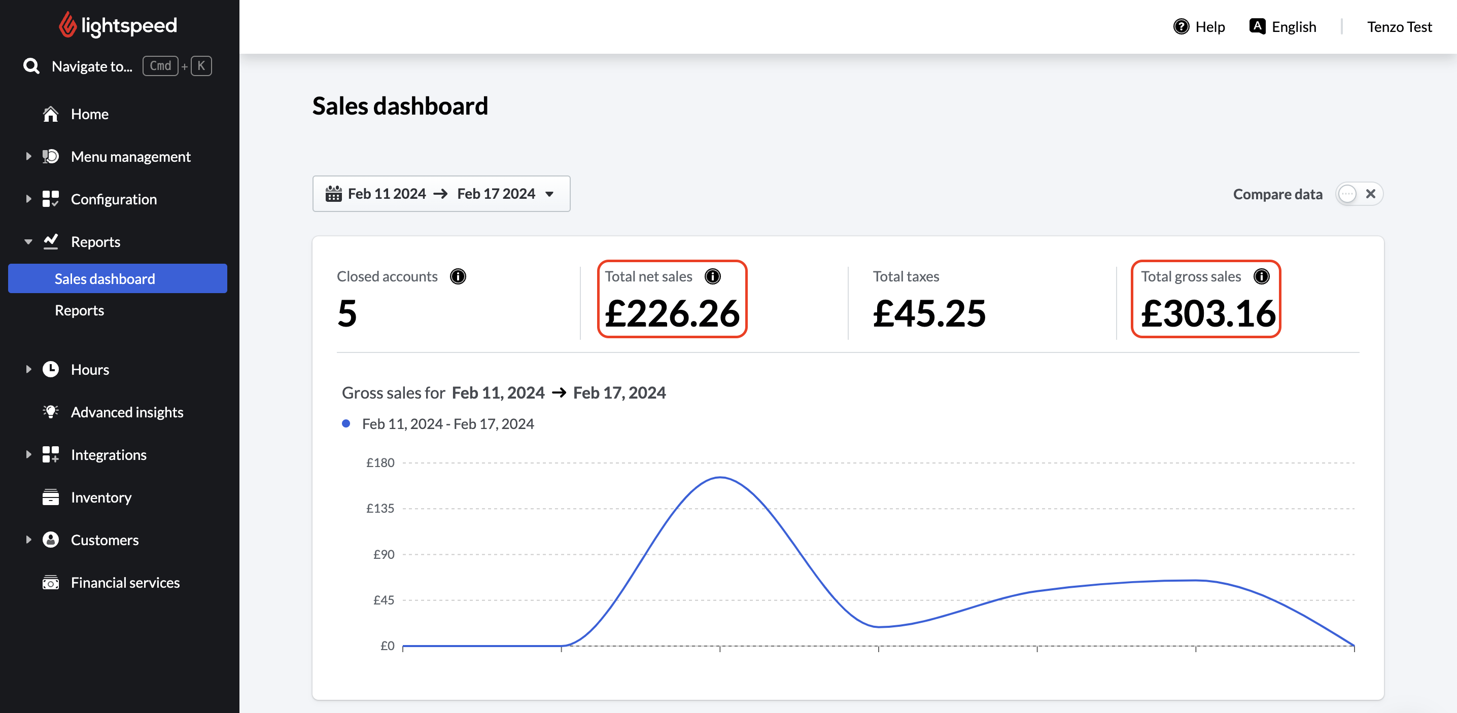Go to Home in the sidebar
The height and width of the screenshot is (713, 1457).
[89, 114]
